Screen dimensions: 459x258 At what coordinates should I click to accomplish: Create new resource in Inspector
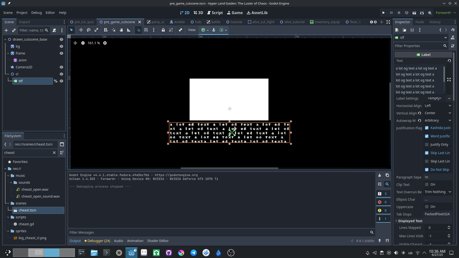coord(397,30)
